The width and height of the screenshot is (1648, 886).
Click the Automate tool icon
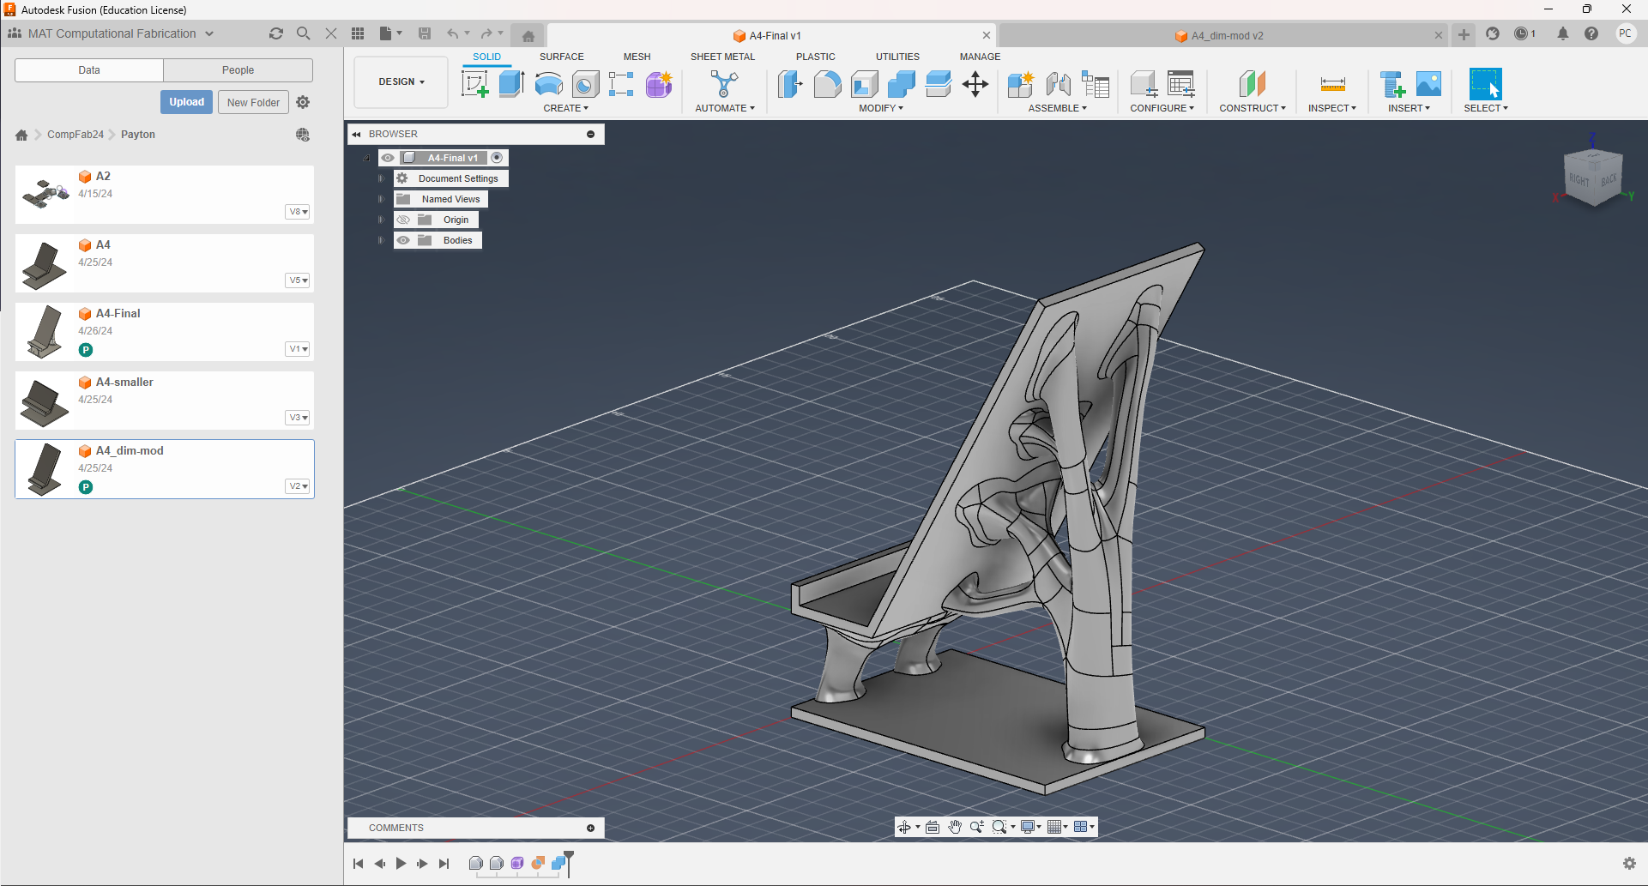[725, 84]
